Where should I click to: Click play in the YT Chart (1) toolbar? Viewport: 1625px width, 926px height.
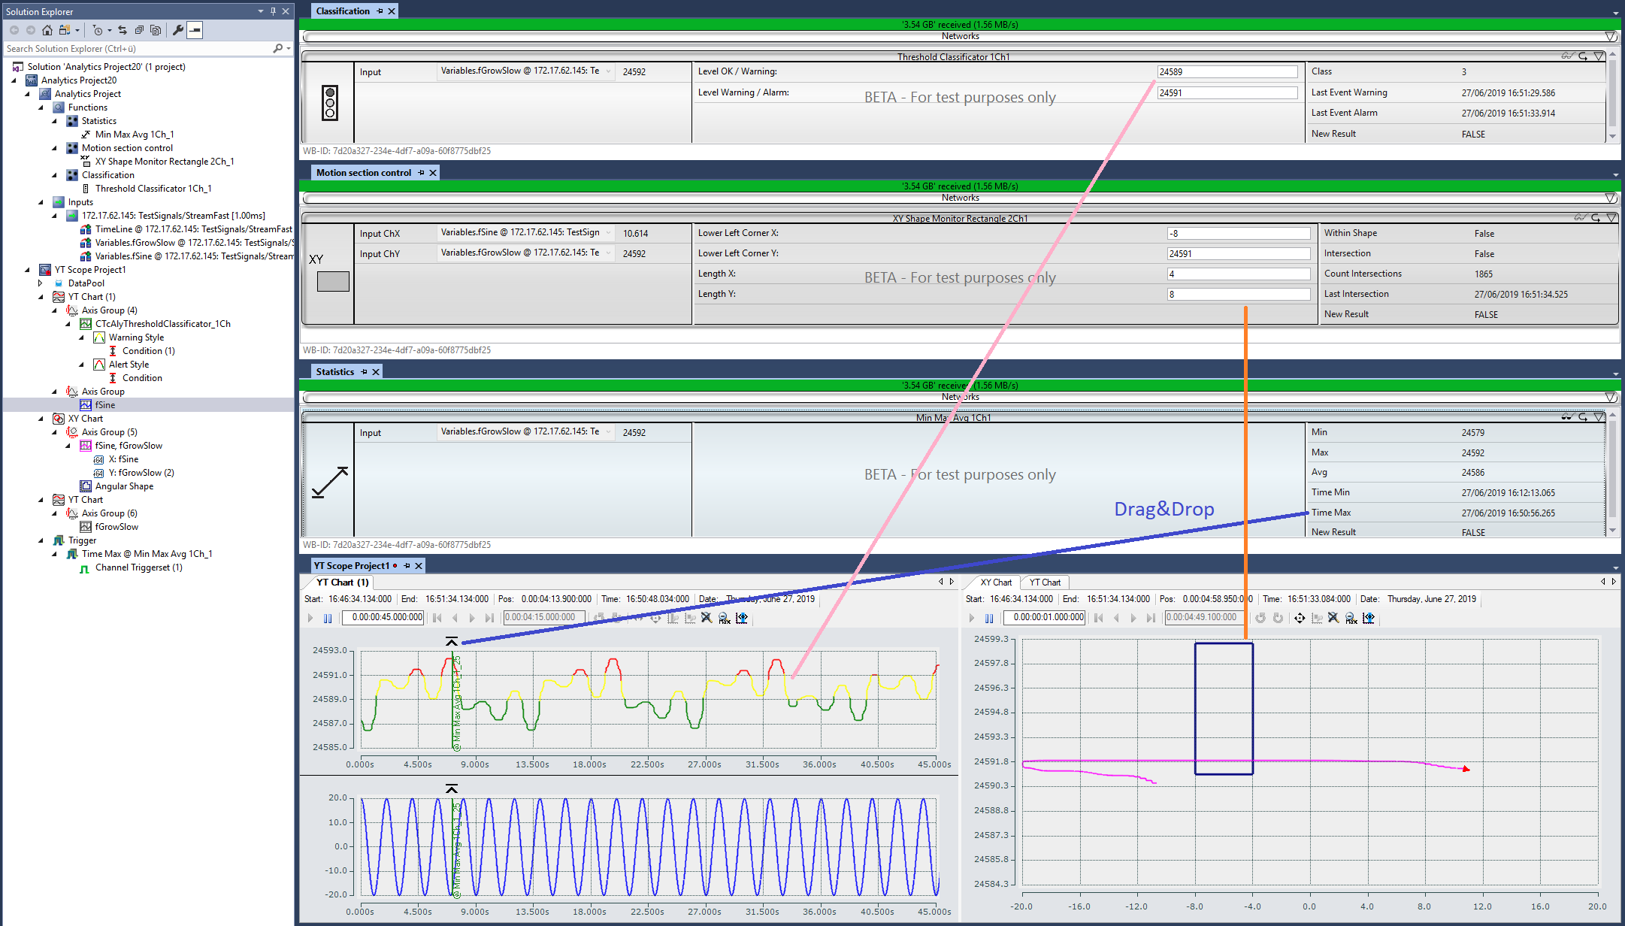click(310, 618)
